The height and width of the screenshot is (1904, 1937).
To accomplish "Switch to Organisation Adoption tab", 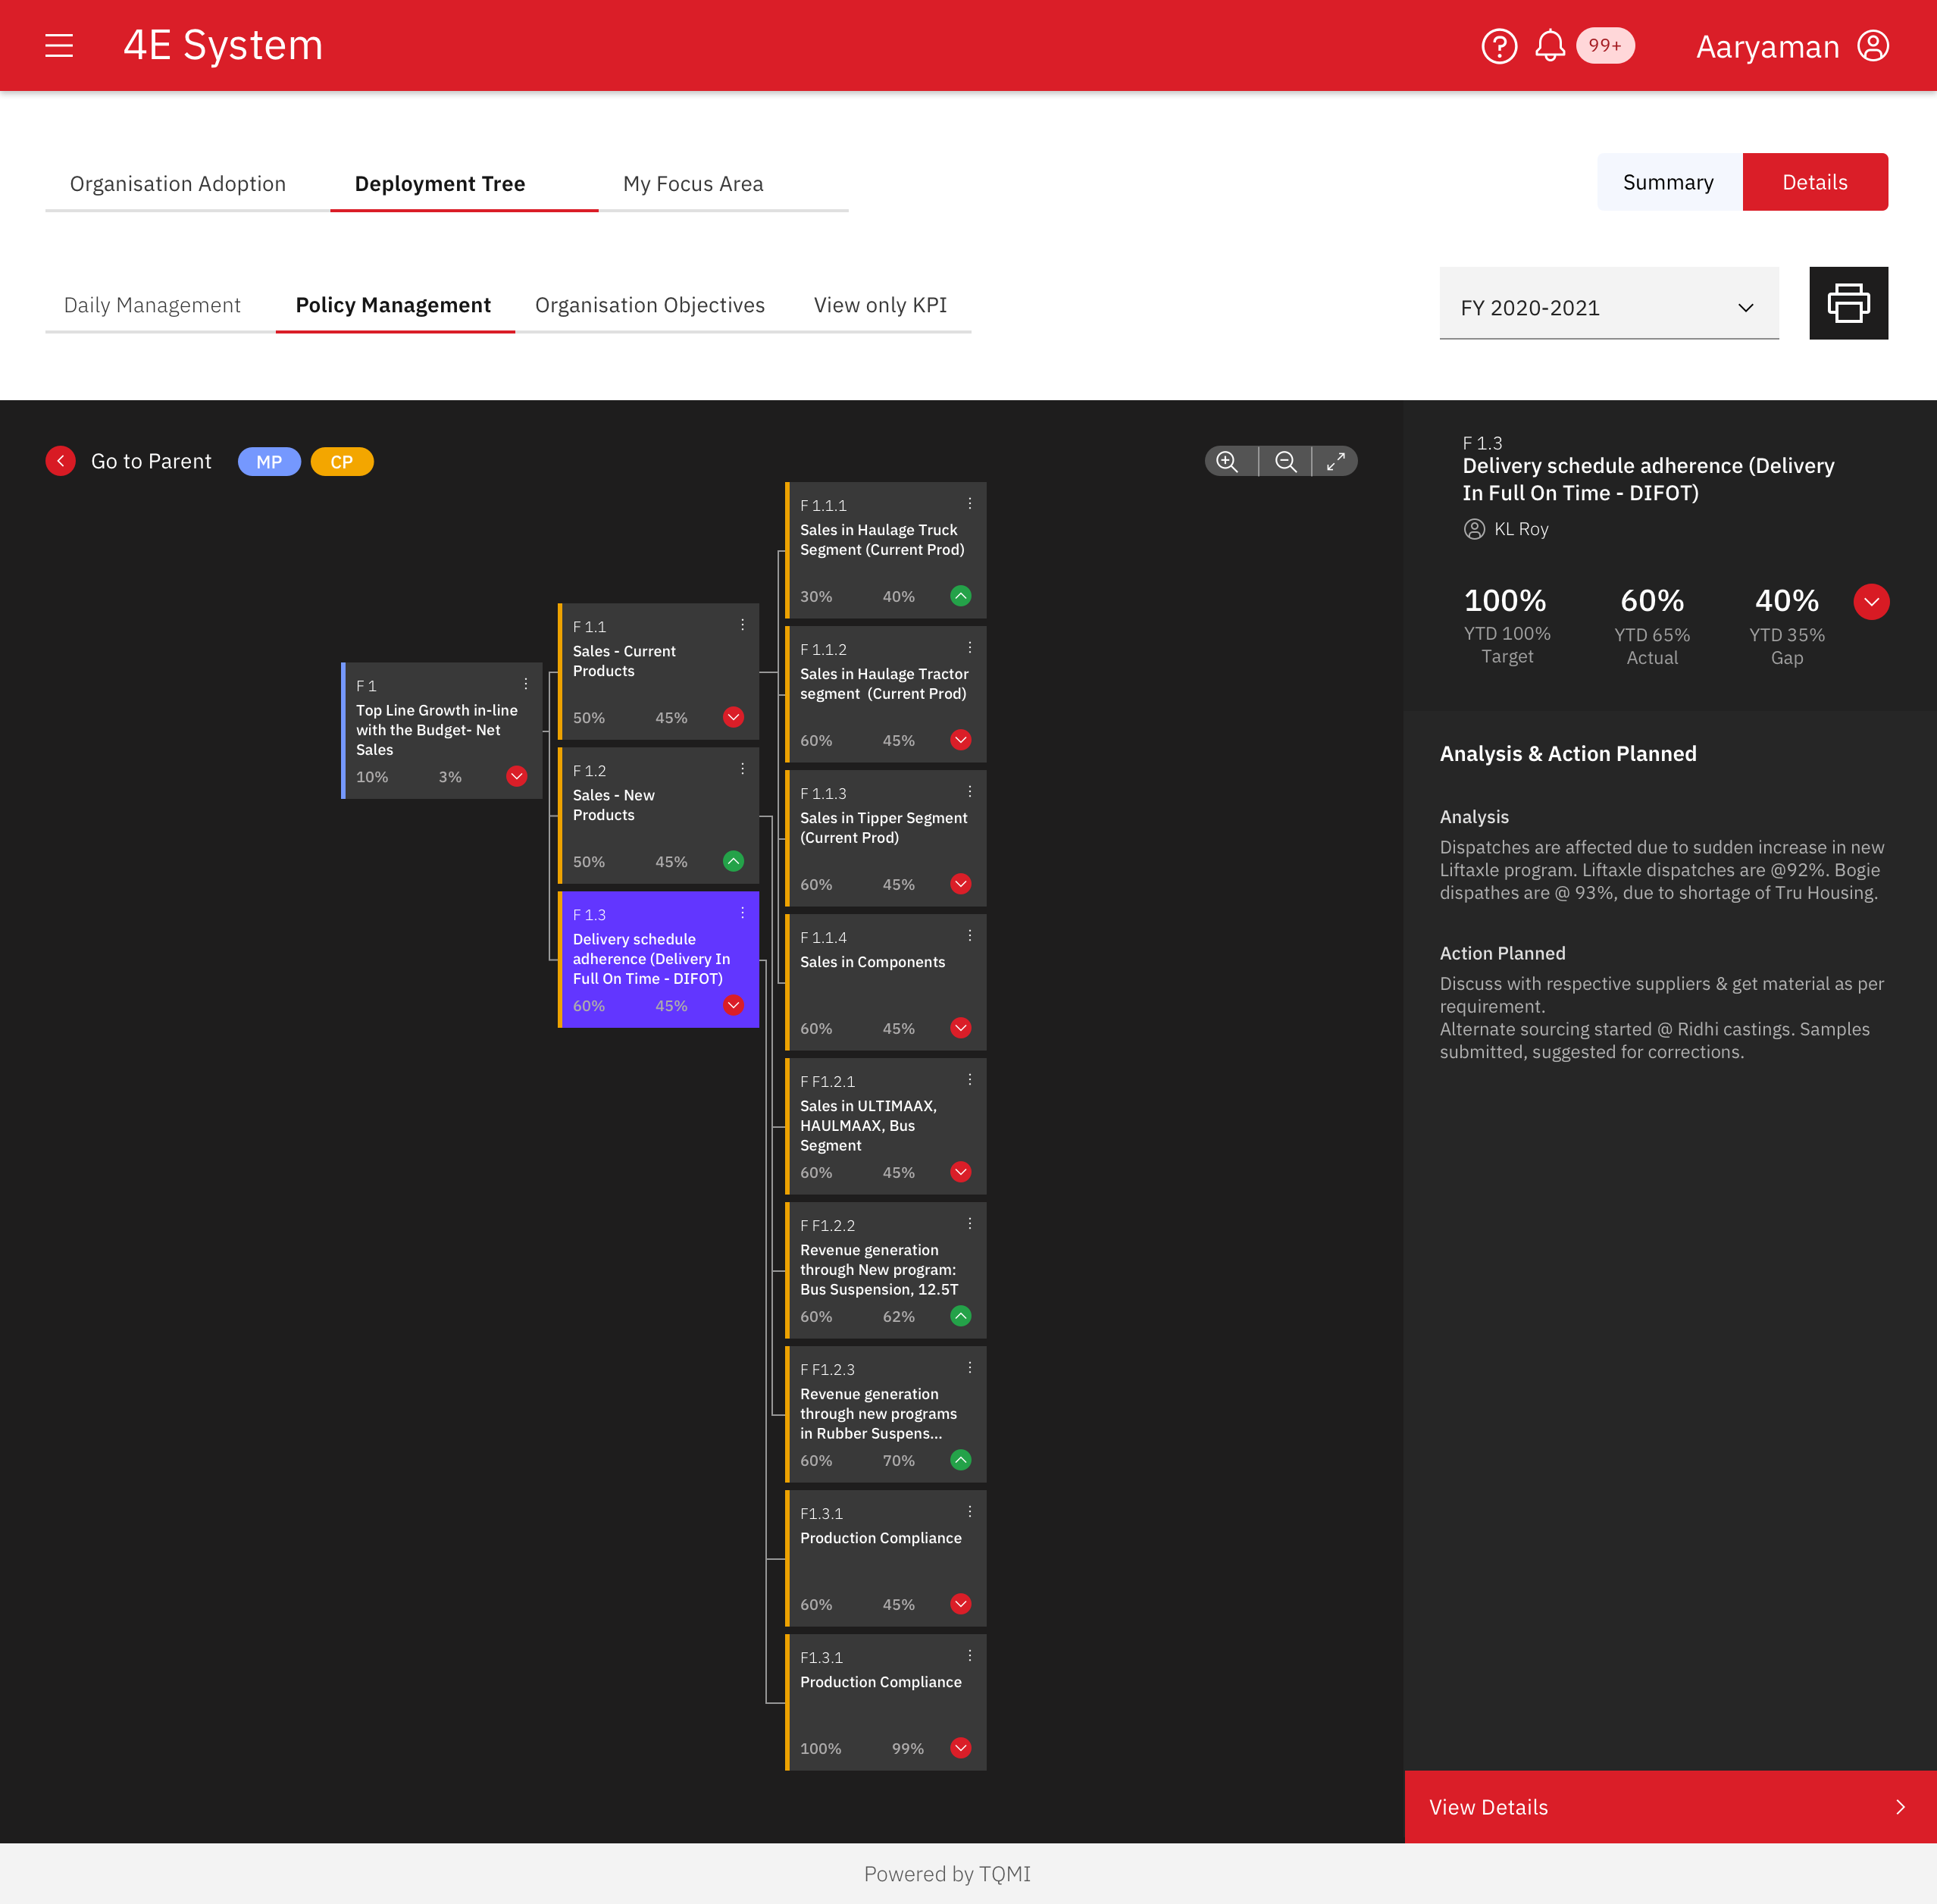I will point(178,184).
